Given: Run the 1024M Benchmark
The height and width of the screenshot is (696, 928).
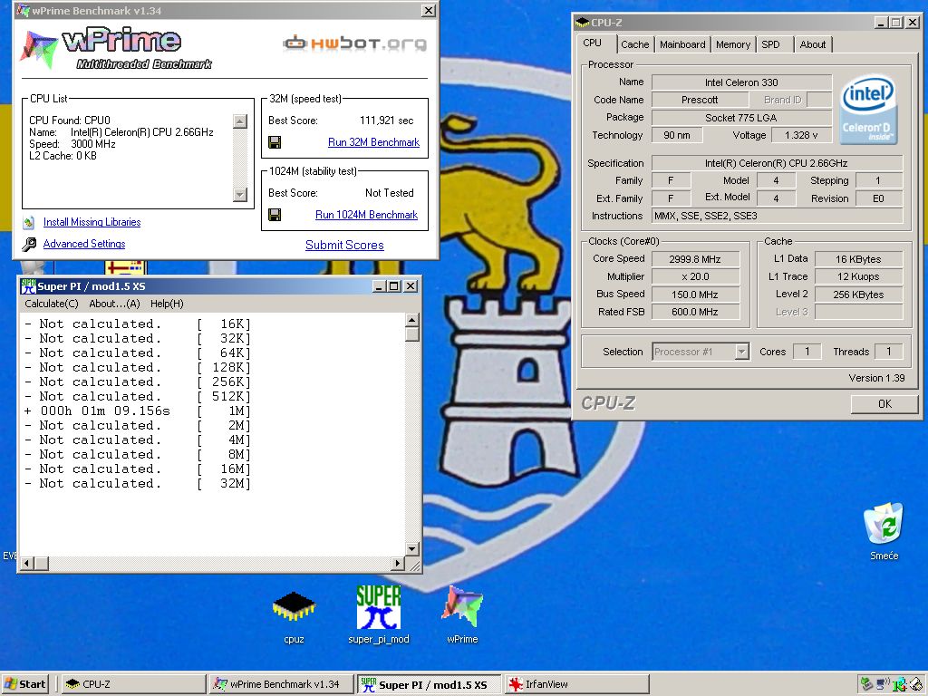Looking at the screenshot, I should (366, 215).
